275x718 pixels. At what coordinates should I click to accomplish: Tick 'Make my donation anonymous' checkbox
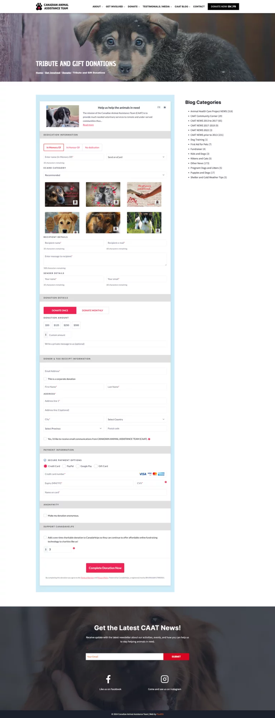45,515
